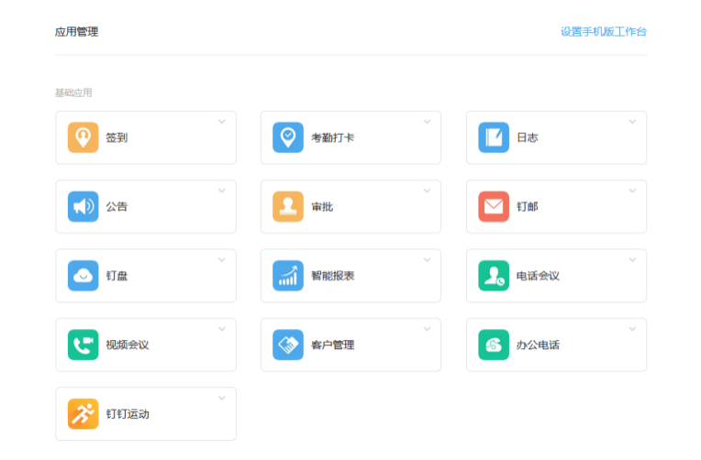Expand the chevron on the 视频会议 card

pos(222,329)
